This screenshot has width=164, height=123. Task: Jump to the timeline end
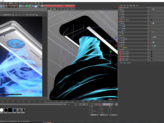pyautogui.click(x=92, y=104)
